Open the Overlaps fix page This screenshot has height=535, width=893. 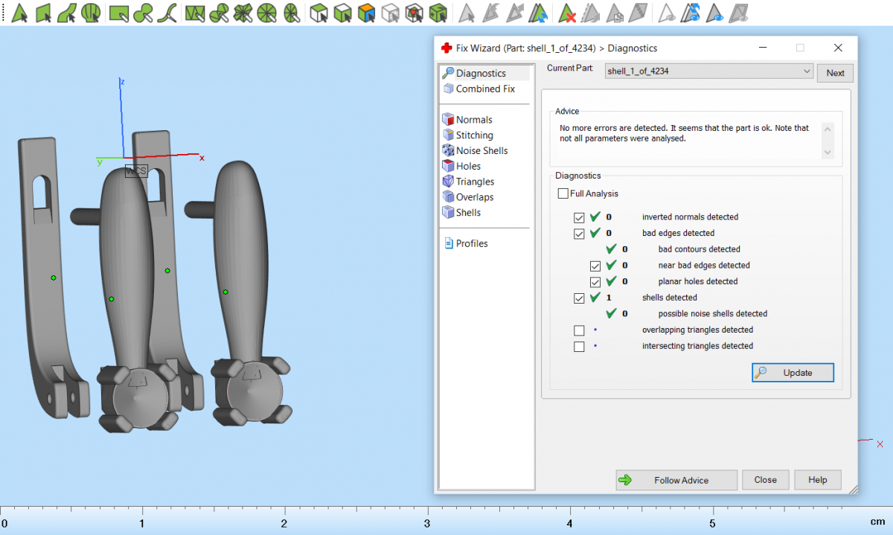coord(474,197)
